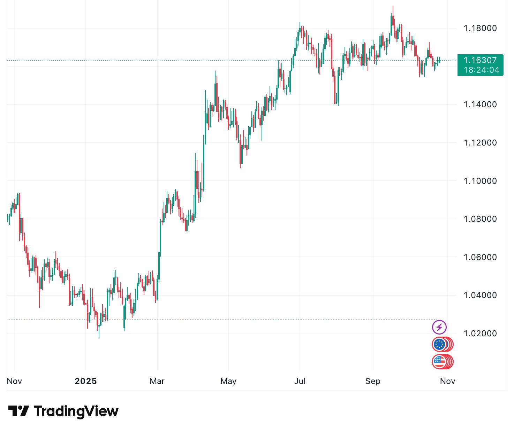Click the leftmost Nov time axis label
The image size is (514, 432).
pyautogui.click(x=14, y=381)
